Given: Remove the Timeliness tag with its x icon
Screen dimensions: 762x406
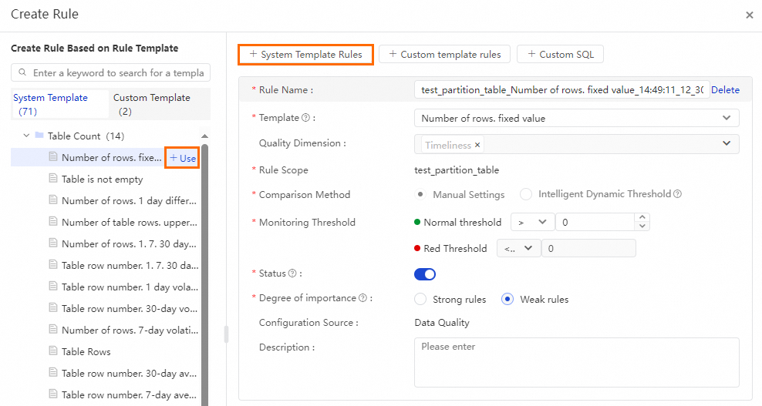Looking at the screenshot, I should click(x=477, y=145).
